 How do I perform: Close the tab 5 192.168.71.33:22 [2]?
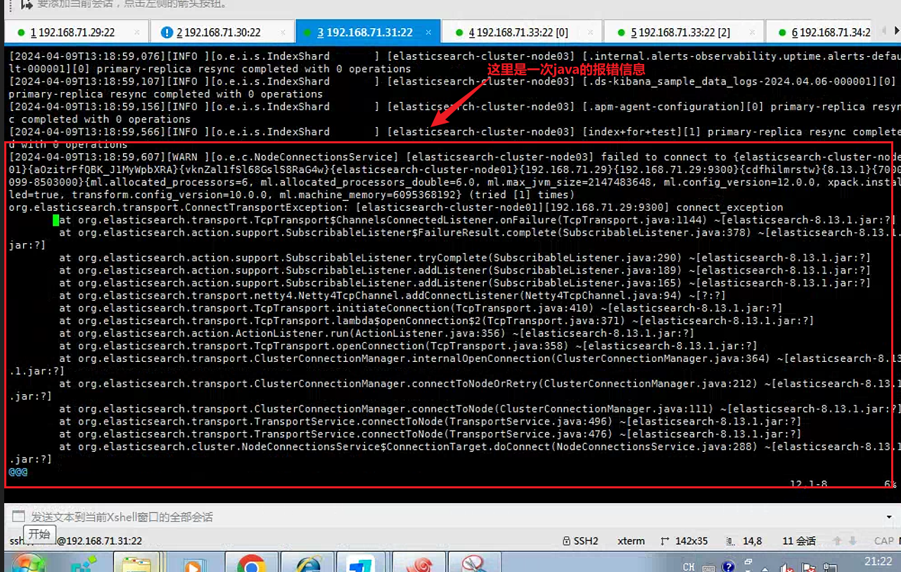pos(753,32)
